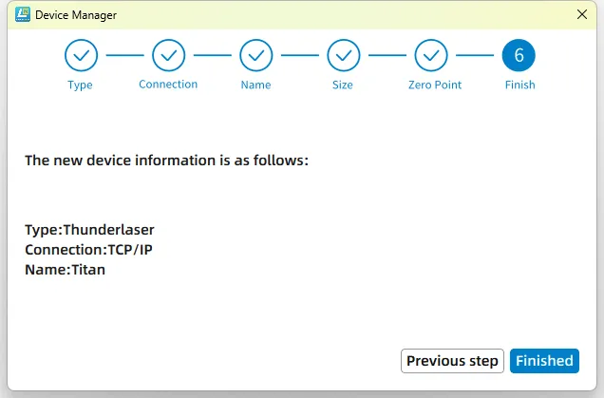Close the Device Manager dialog
The width and height of the screenshot is (604, 398).
[582, 14]
